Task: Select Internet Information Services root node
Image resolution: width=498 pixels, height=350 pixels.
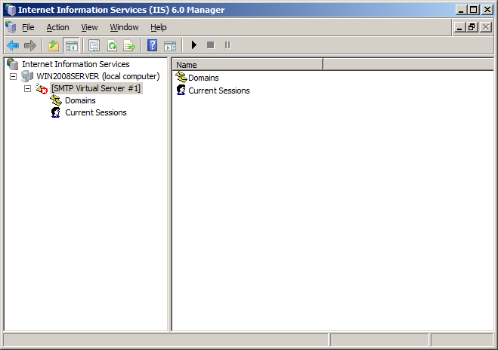Action: pyautogui.click(x=76, y=64)
